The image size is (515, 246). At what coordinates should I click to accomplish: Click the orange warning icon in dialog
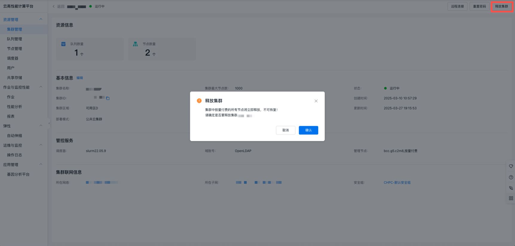pos(199,101)
